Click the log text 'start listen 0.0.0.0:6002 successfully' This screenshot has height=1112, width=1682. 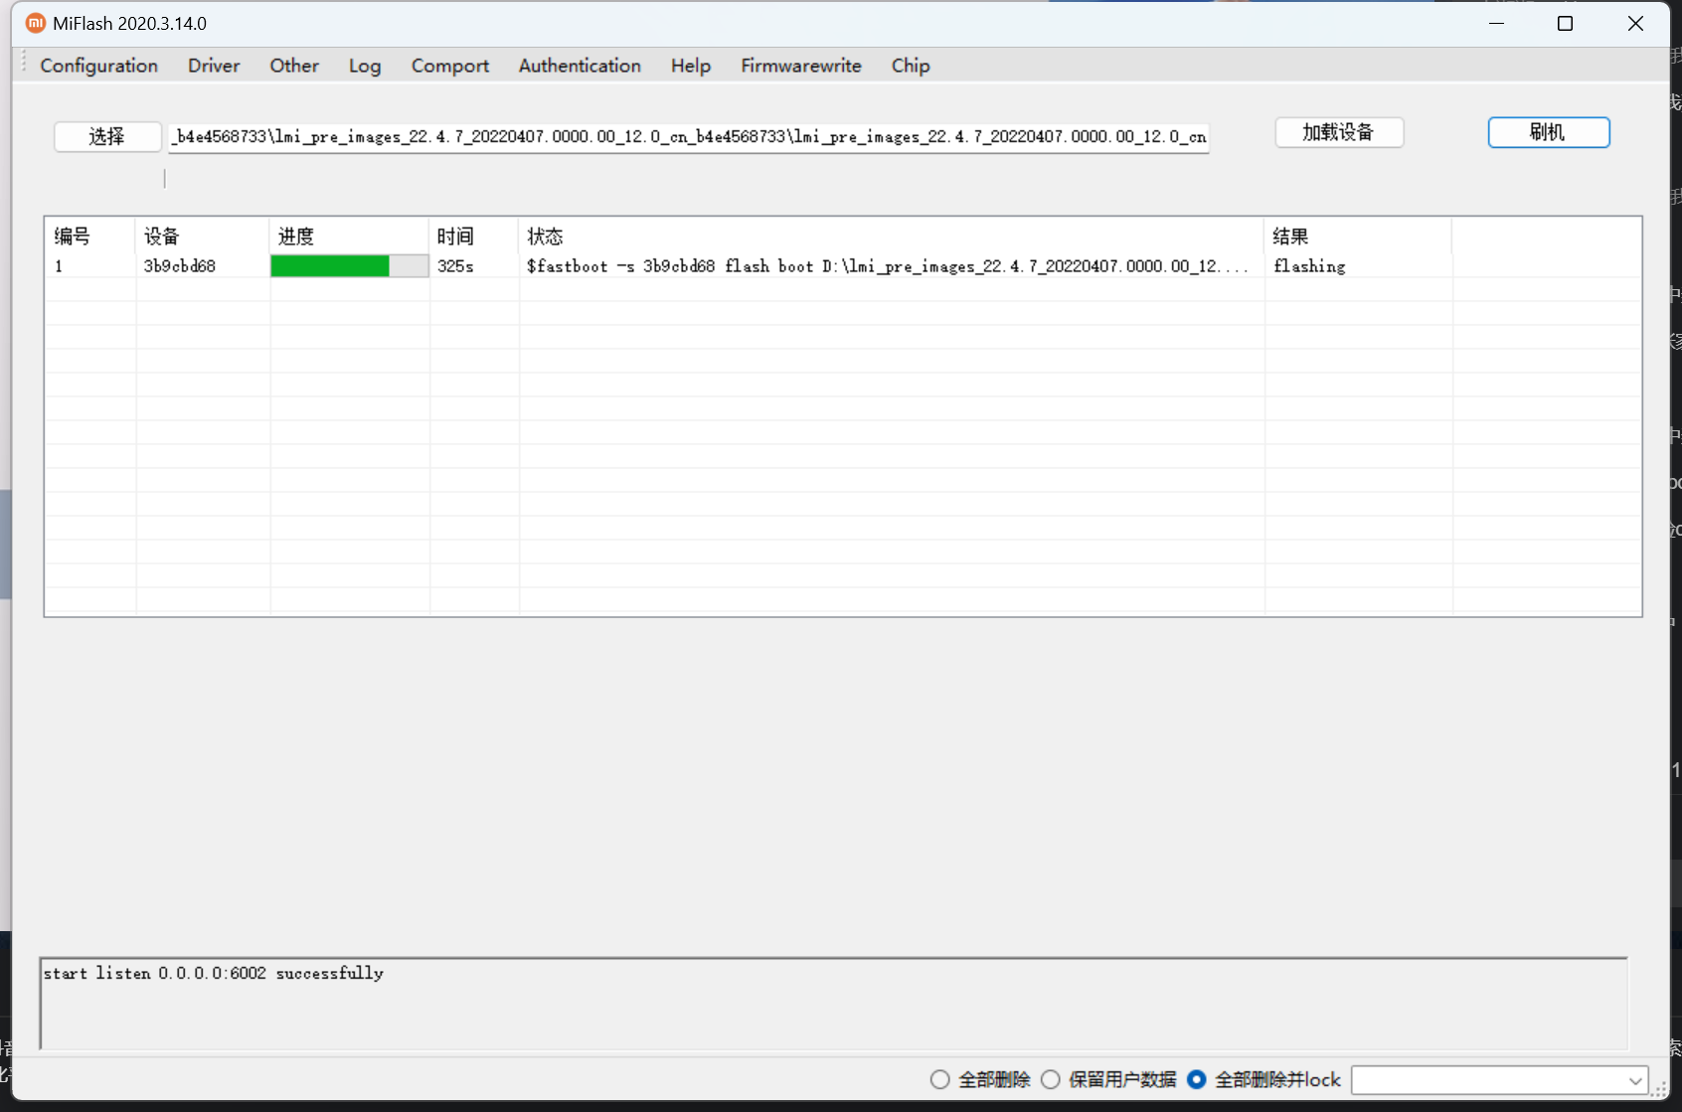pos(213,973)
